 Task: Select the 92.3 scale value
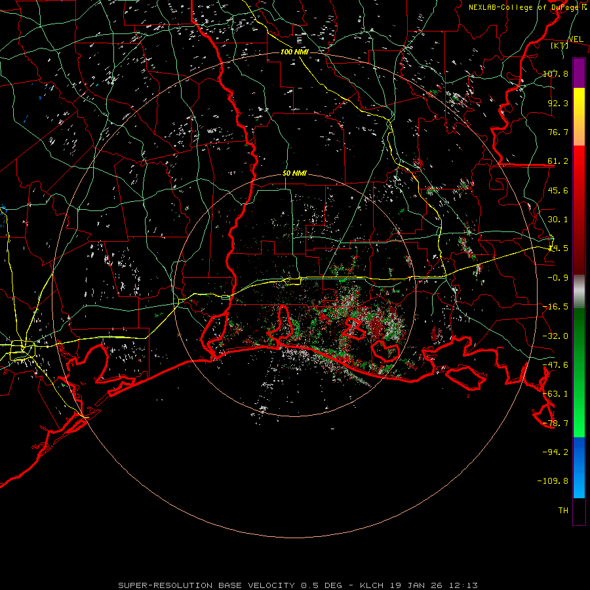[x=558, y=103]
